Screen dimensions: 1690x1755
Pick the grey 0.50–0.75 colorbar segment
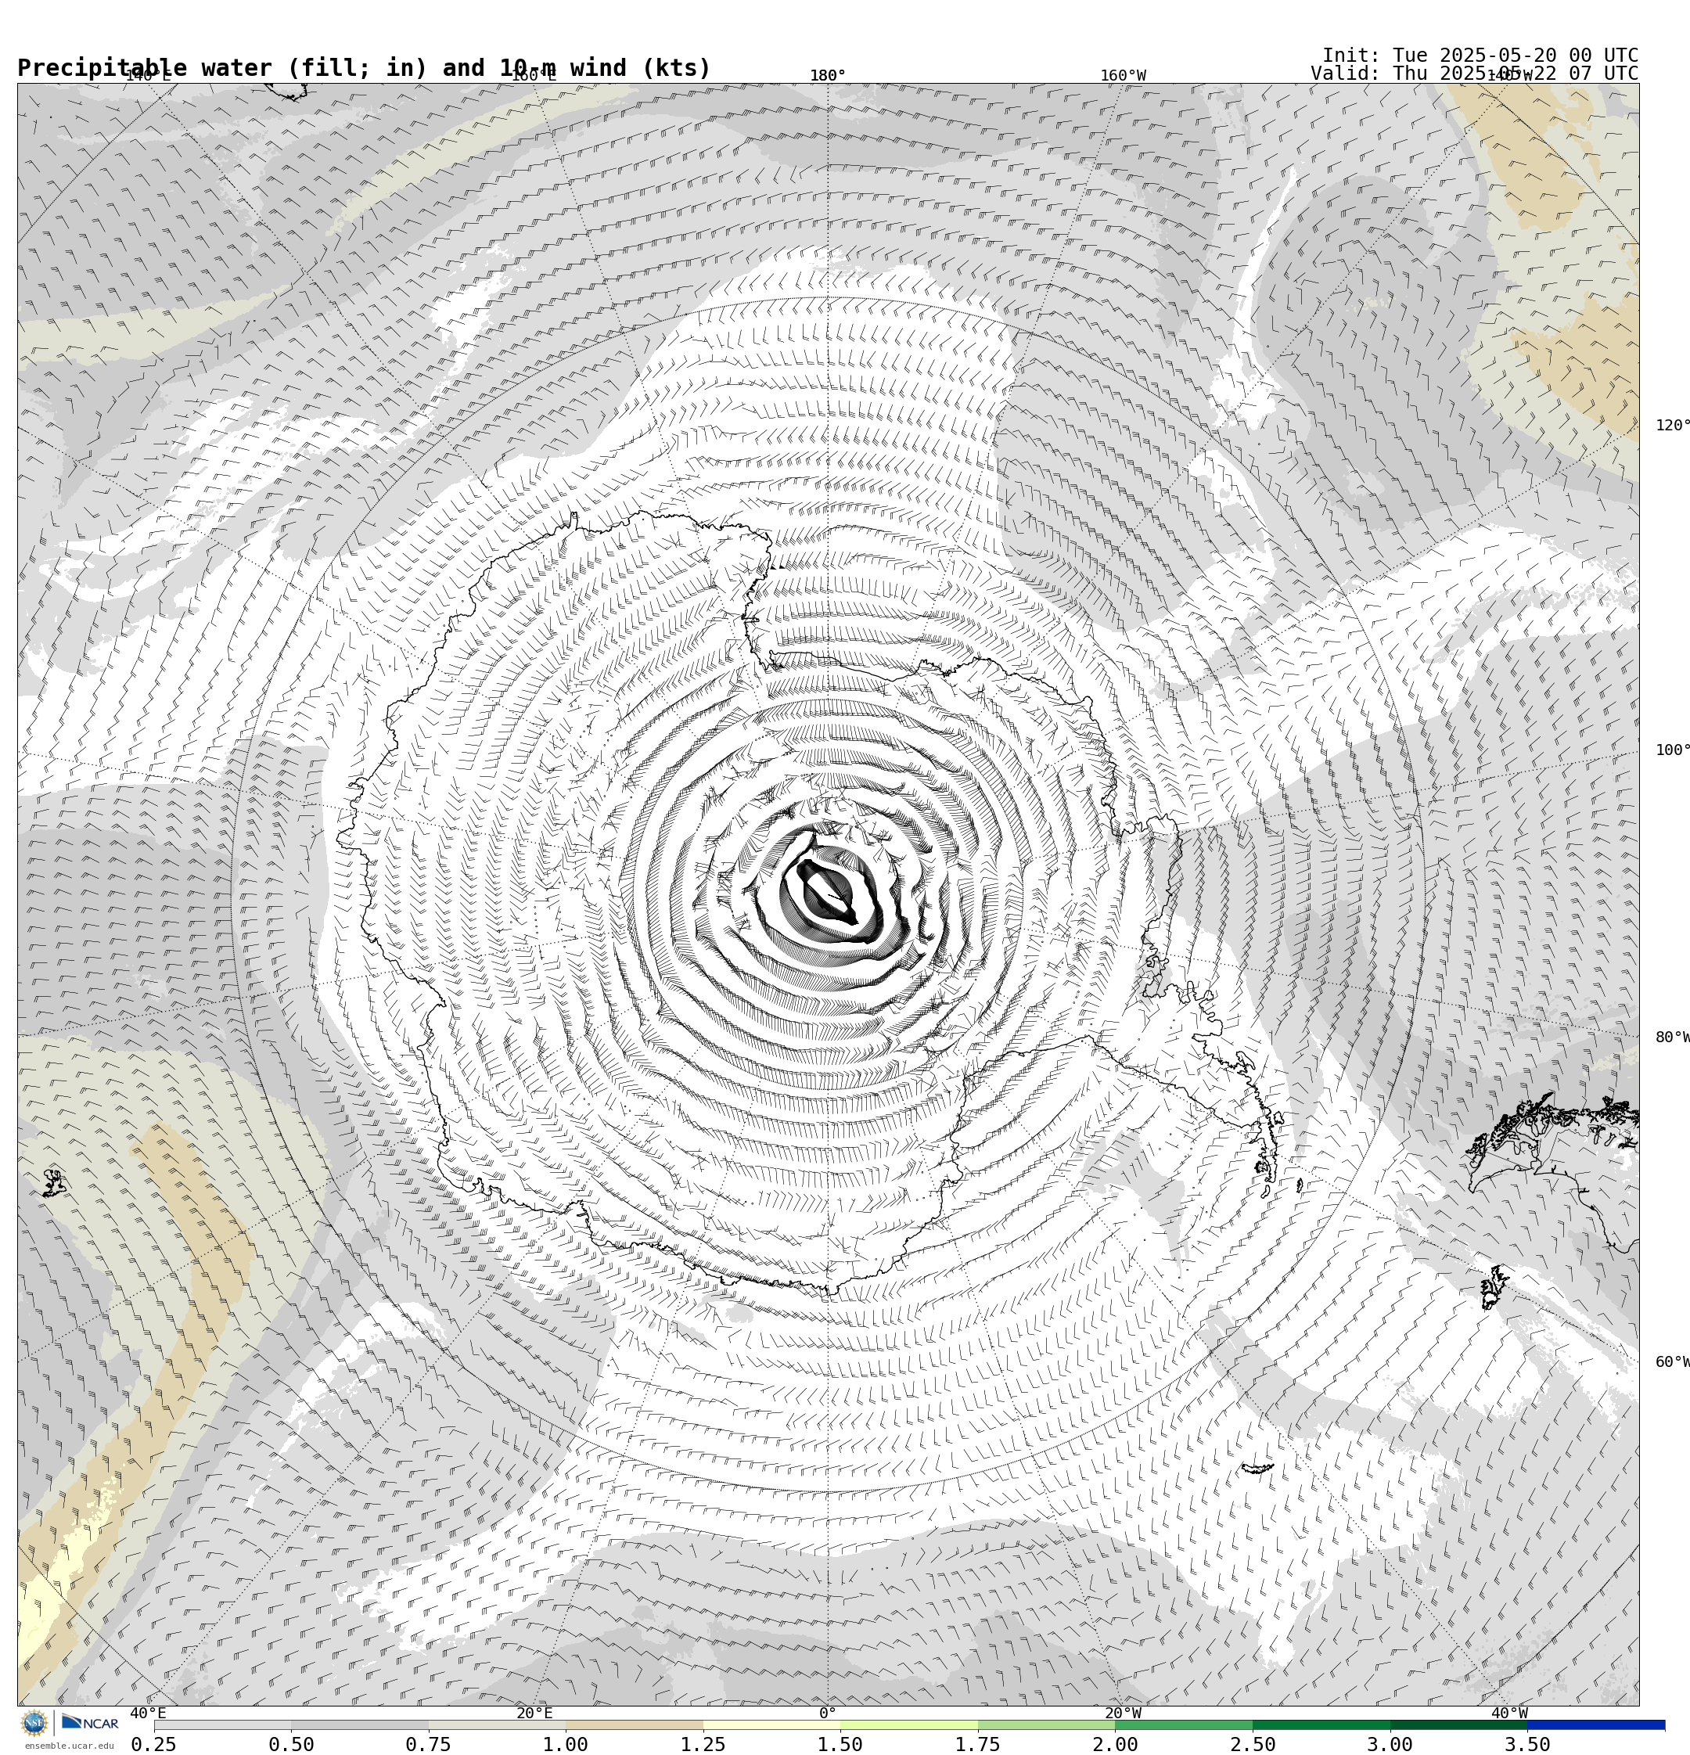click(x=360, y=1724)
